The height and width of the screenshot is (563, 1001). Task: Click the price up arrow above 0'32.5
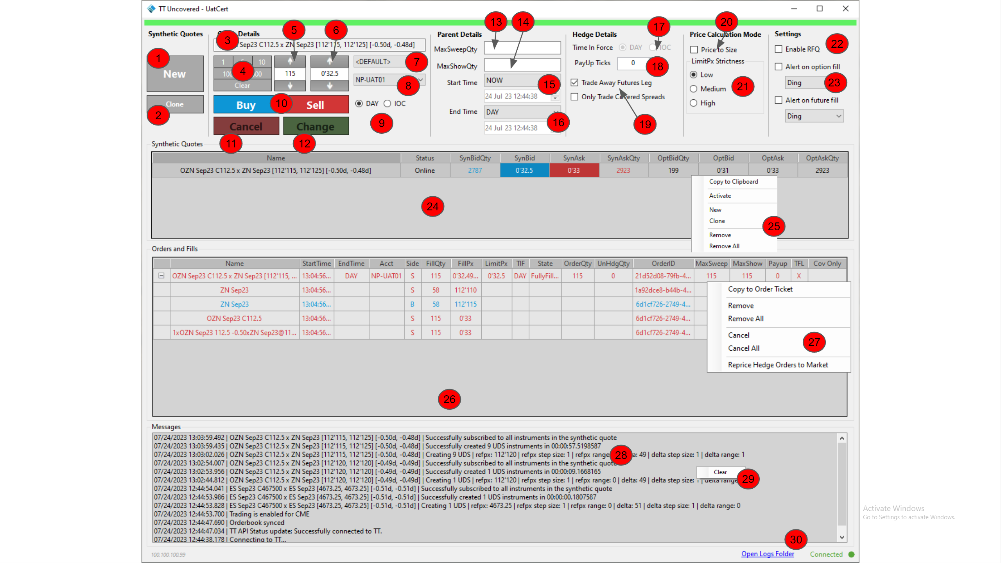[330, 61]
